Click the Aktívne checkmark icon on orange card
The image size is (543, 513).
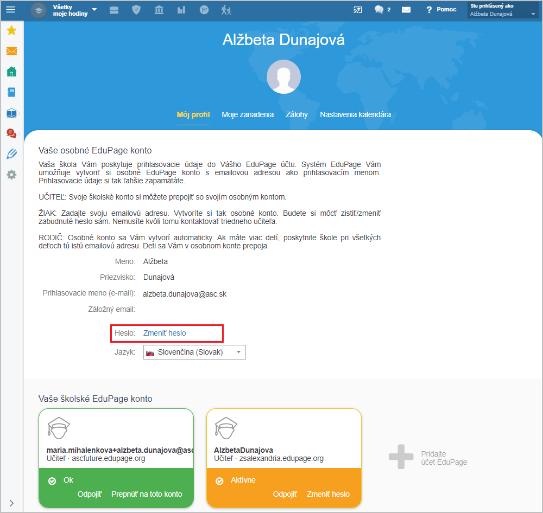(219, 481)
